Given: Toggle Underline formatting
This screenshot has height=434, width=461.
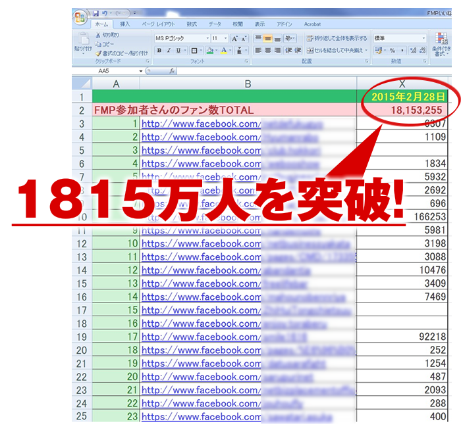Looking at the screenshot, I should [x=178, y=51].
